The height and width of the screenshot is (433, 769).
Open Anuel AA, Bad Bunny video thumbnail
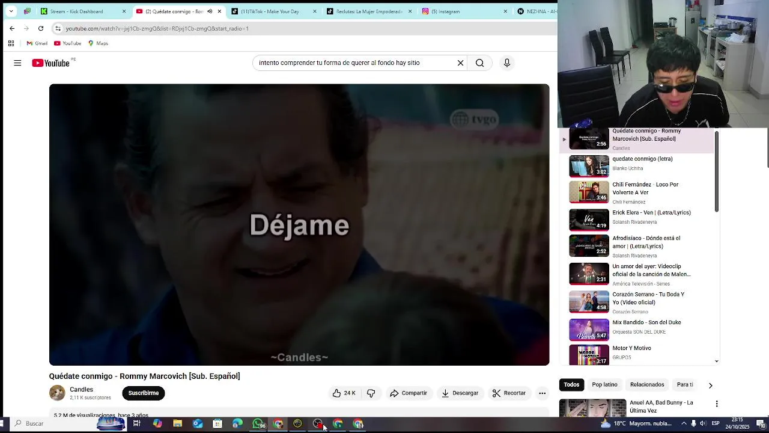[x=592, y=407]
